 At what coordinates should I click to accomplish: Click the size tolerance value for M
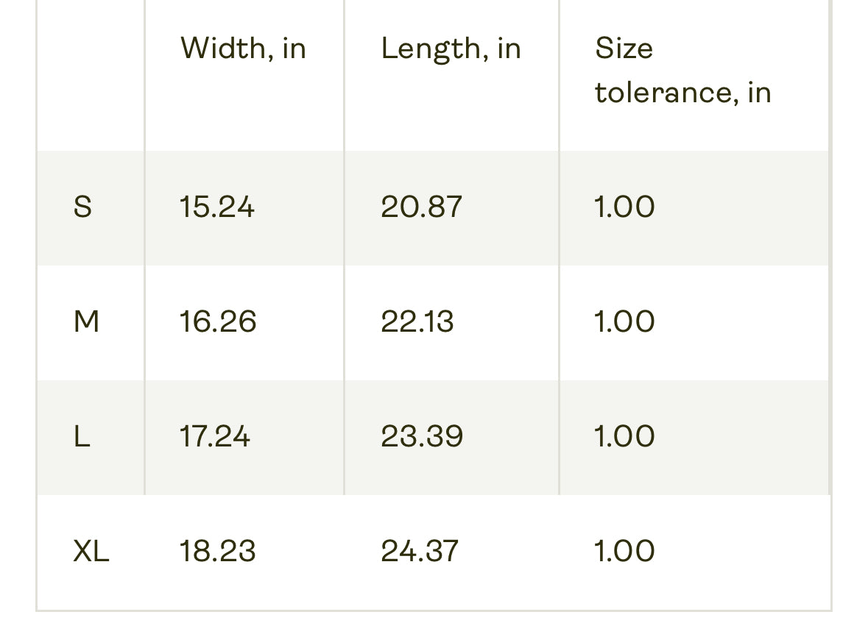click(624, 322)
